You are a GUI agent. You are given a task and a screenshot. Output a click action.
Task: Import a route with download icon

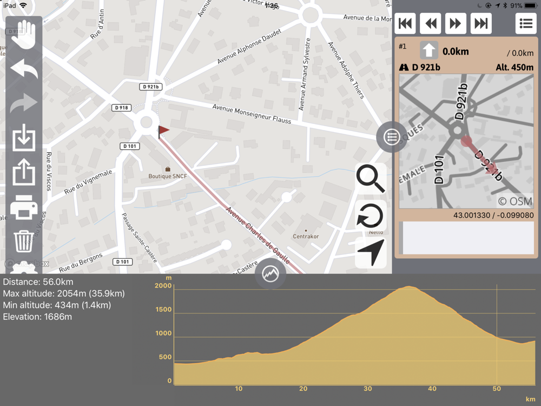(24, 137)
